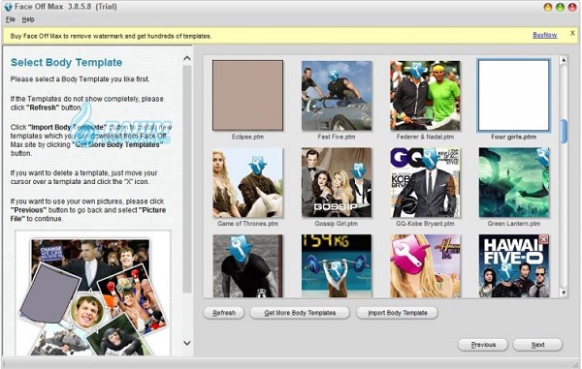582x369 pixels.
Task: Click the GQ-Kobe Bryant.ptm label
Action: click(425, 224)
